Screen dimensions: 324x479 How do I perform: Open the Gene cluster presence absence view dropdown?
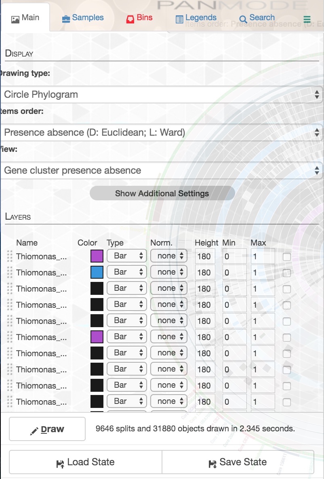[x=161, y=170]
